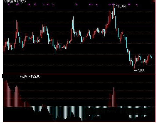Select the leftmost magenta x marker
This screenshot has width=158, height=123.
[x=9, y=4]
